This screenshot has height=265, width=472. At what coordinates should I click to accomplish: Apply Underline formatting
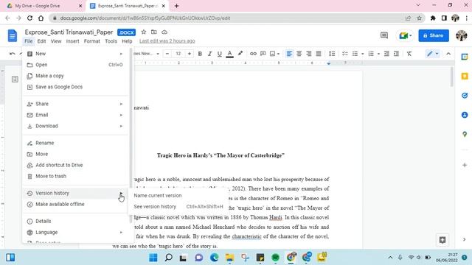pyautogui.click(x=220, y=54)
